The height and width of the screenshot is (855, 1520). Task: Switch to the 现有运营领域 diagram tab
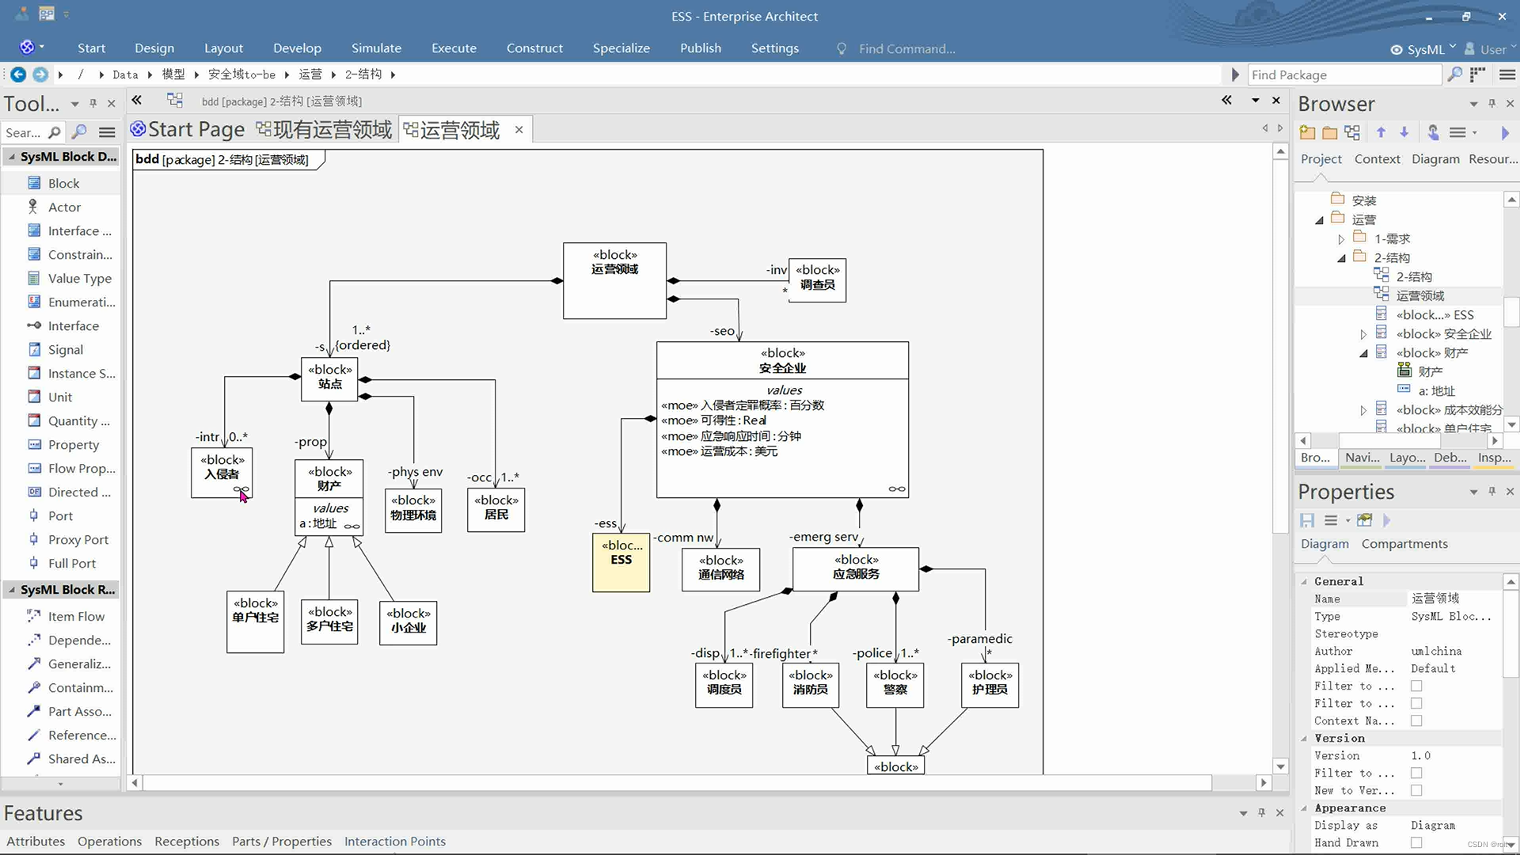tap(325, 130)
